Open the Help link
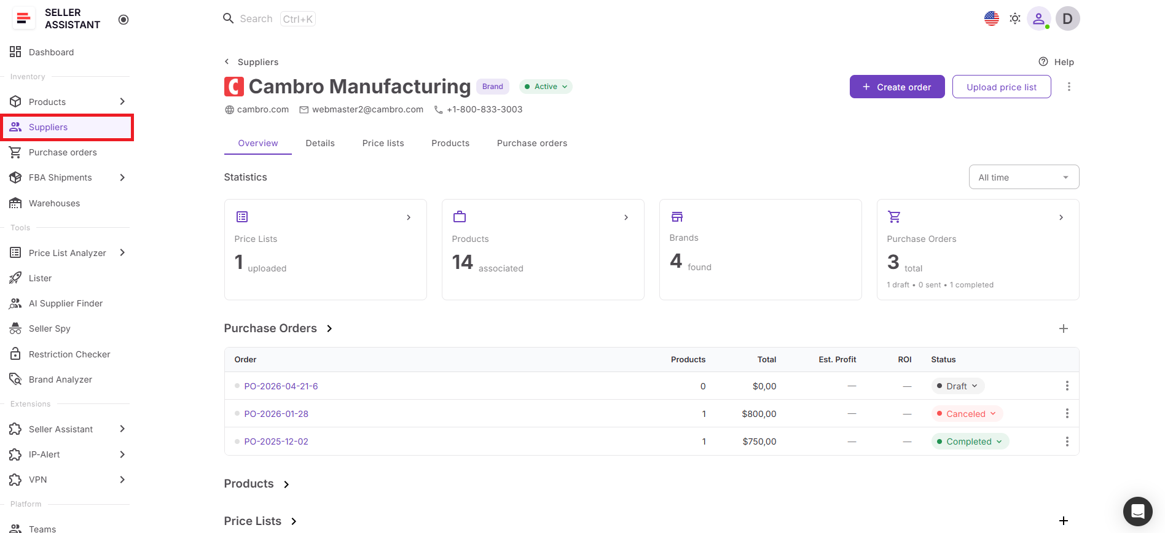 pyautogui.click(x=1056, y=62)
